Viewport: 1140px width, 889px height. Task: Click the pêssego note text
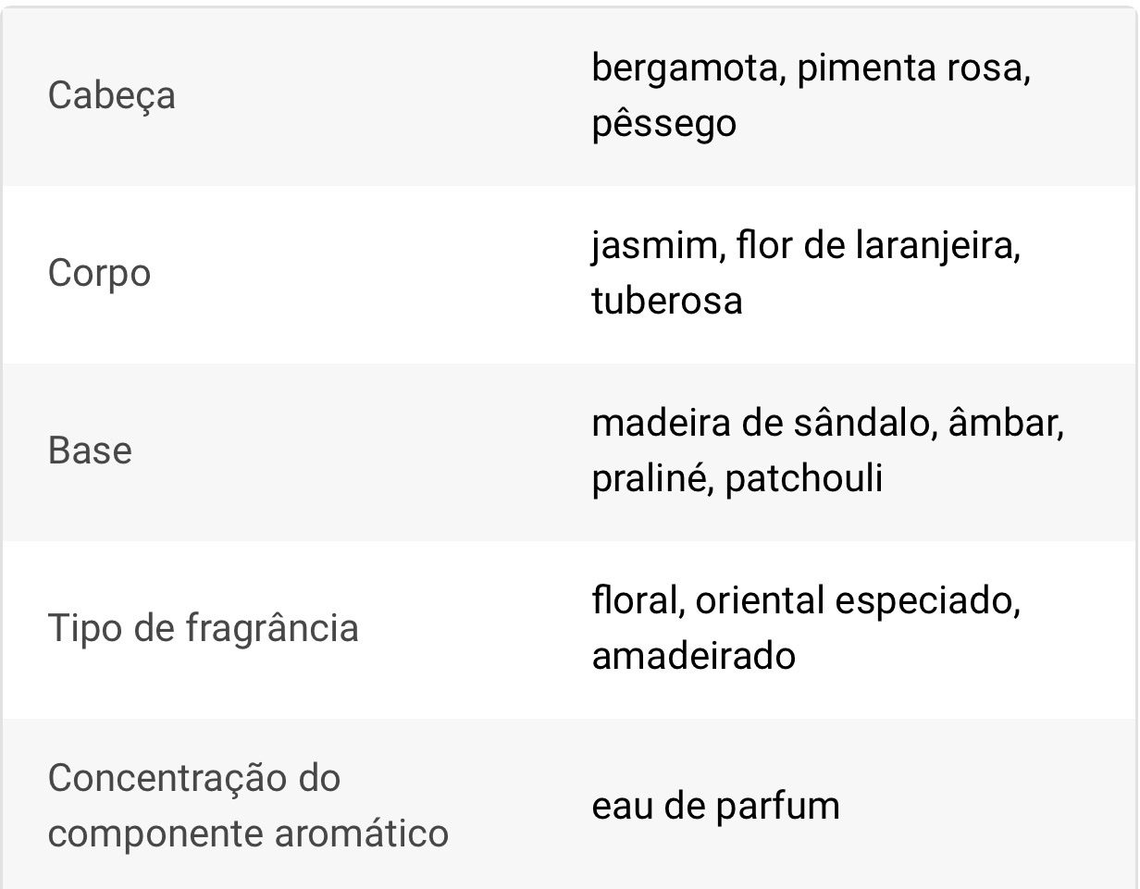[x=663, y=124]
